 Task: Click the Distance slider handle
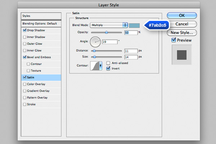(94, 51)
